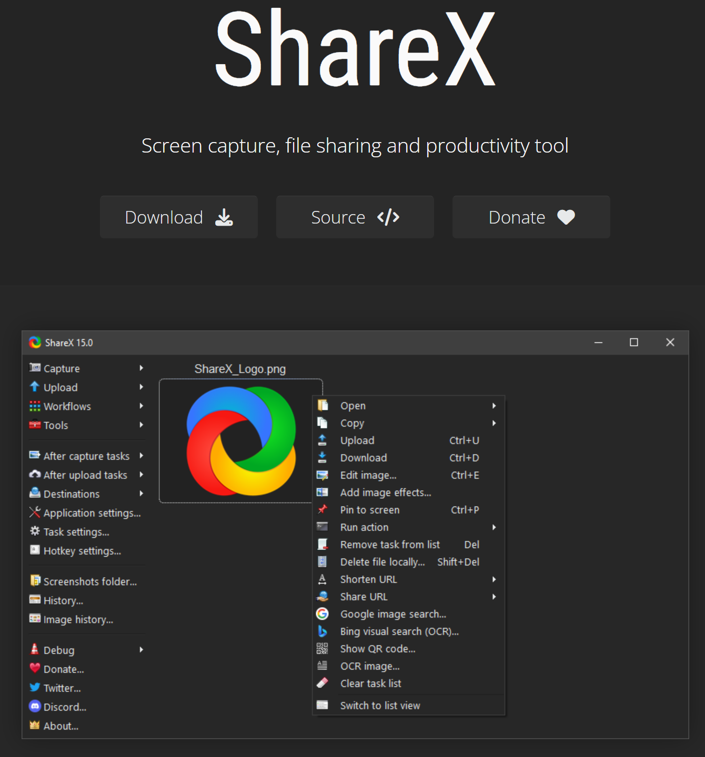Screen dimensions: 705x757
Task: Click the Destinations icon
Action: point(35,493)
